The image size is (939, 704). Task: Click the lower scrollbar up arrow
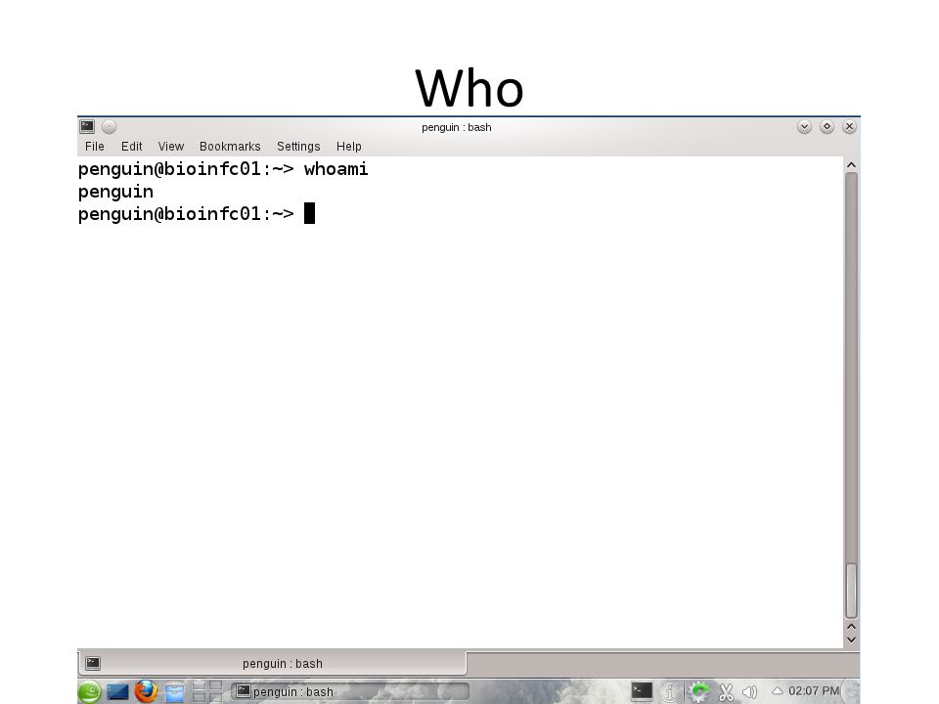coord(851,627)
